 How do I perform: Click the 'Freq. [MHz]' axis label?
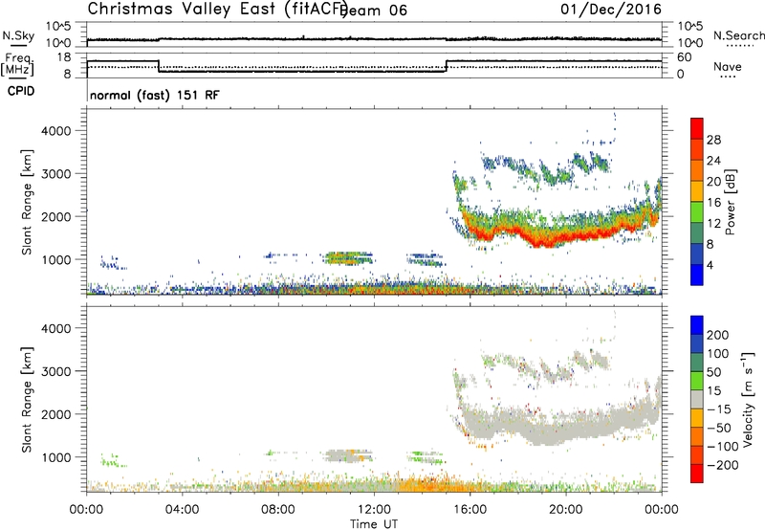pyautogui.click(x=18, y=64)
